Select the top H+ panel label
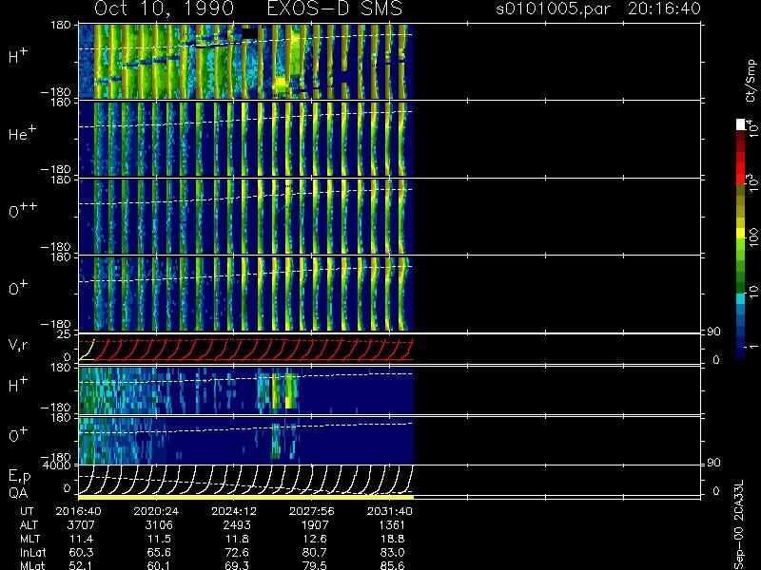The image size is (761, 570). click(18, 56)
